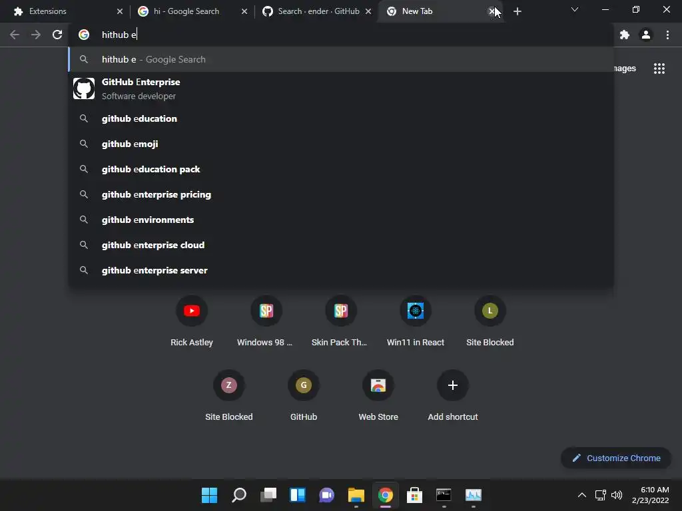Screen dimensions: 682x511
Task: Close the GitHub search tab
Action: point(368,11)
